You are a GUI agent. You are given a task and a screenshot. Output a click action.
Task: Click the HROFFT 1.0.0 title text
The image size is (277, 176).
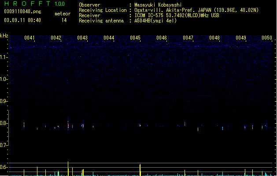click(35, 4)
